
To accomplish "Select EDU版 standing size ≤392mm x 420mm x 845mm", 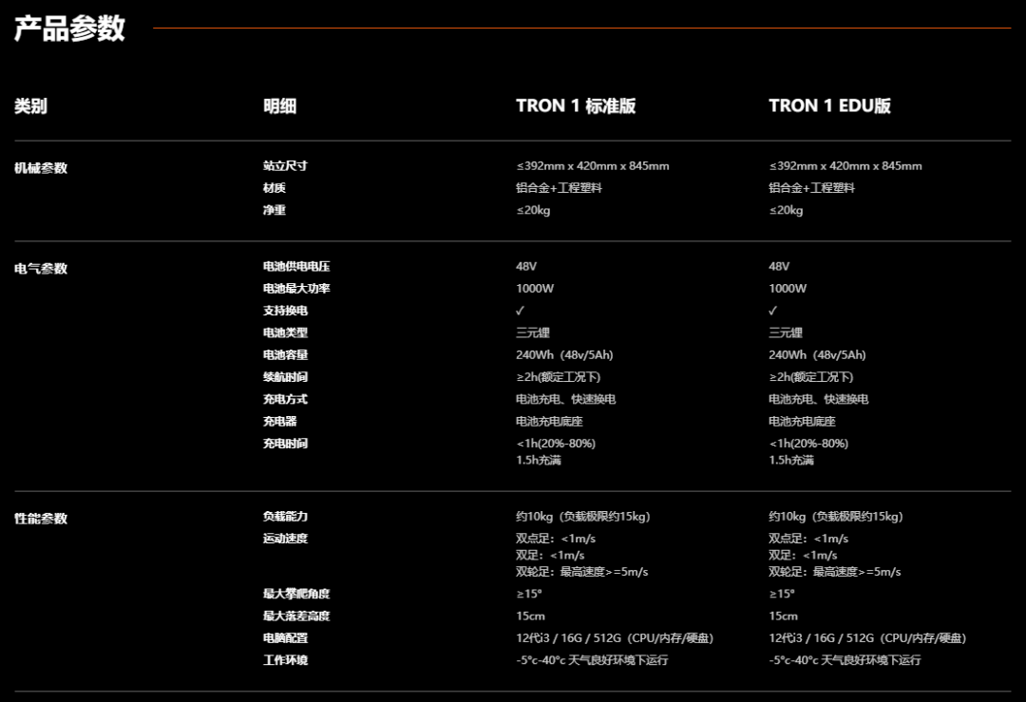I will [x=845, y=166].
